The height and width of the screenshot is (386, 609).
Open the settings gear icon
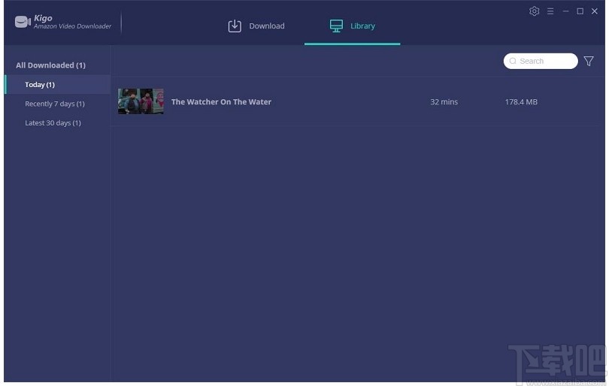534,11
